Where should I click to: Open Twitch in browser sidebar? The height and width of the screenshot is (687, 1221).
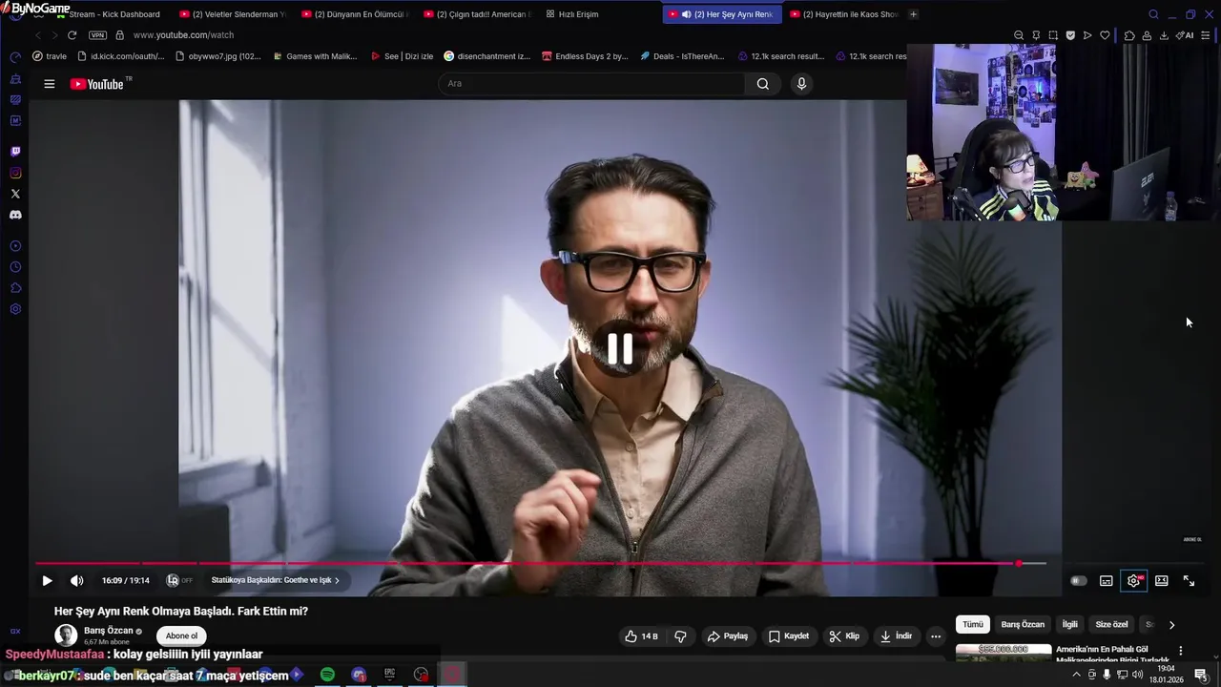[x=15, y=152]
